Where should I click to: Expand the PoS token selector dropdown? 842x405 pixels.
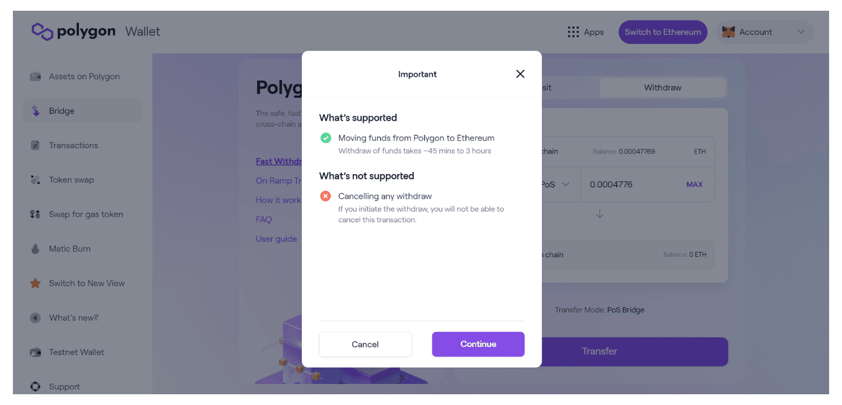pos(556,184)
